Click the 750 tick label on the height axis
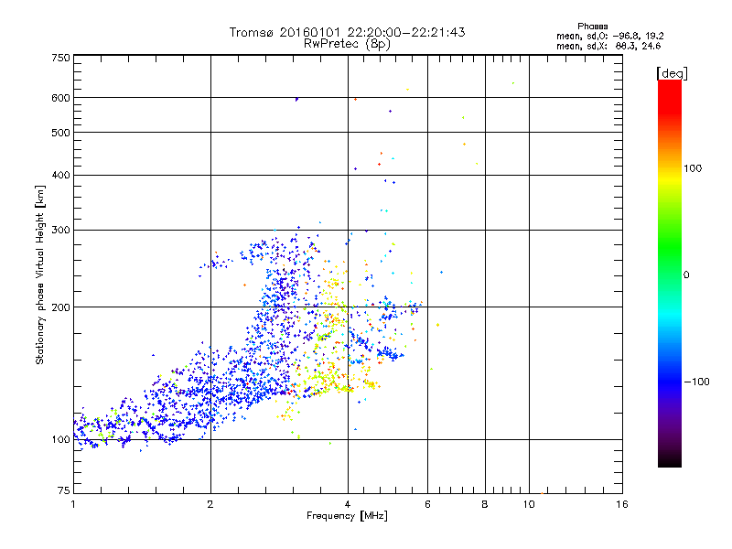The width and height of the screenshot is (732, 549). 60,58
